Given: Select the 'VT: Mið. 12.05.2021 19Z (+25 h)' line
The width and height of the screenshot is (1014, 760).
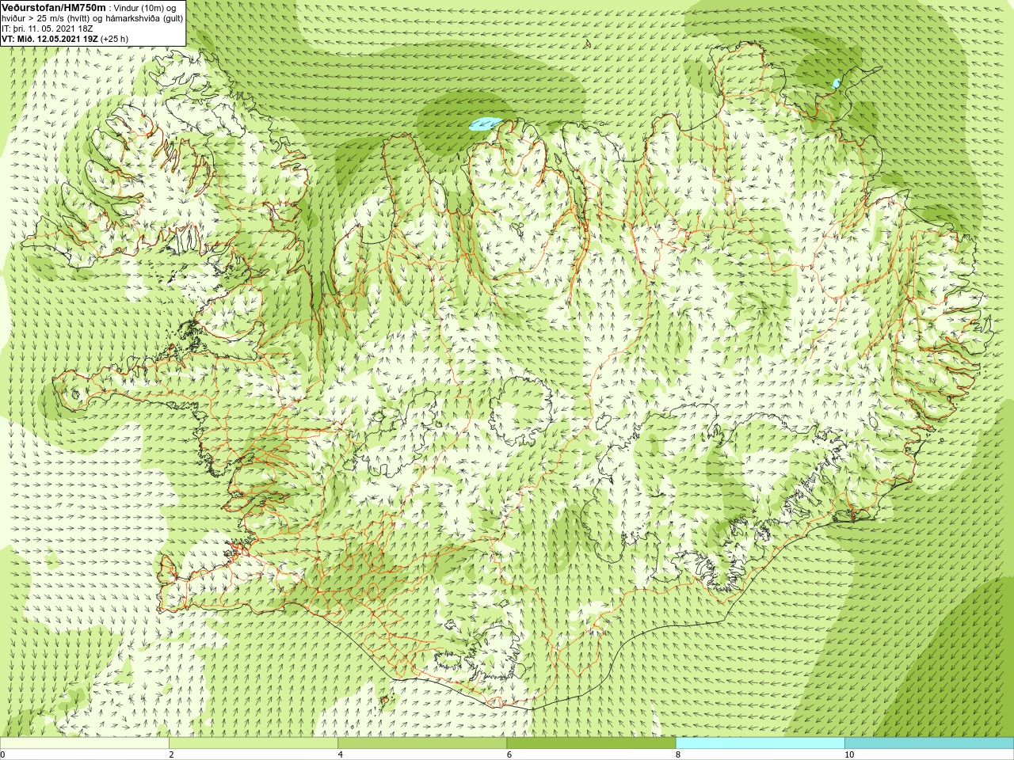Looking at the screenshot, I should 65,39.
